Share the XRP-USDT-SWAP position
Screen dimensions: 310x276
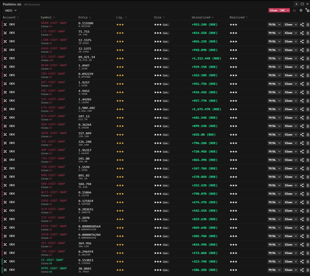[302, 151]
